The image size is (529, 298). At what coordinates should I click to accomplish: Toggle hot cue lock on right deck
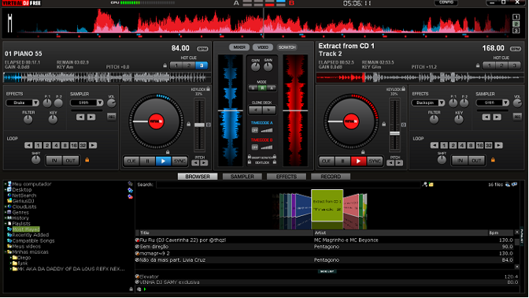(x=478, y=65)
